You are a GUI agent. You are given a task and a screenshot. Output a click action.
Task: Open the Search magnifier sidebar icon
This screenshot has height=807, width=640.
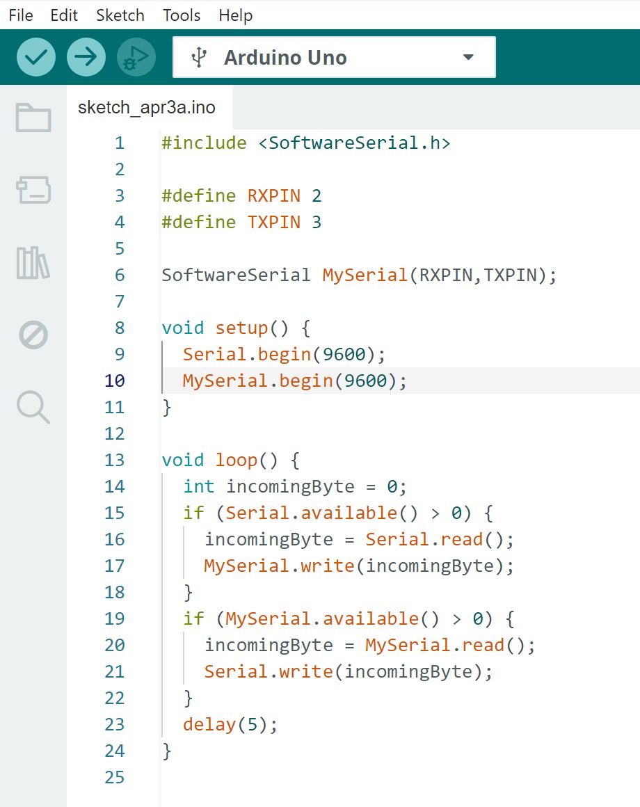(x=33, y=407)
